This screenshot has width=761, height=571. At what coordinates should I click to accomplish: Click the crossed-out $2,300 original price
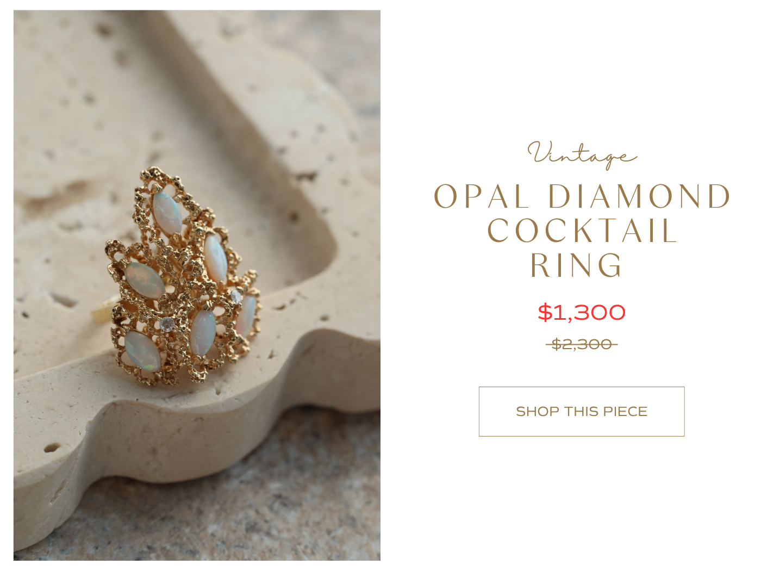(582, 344)
